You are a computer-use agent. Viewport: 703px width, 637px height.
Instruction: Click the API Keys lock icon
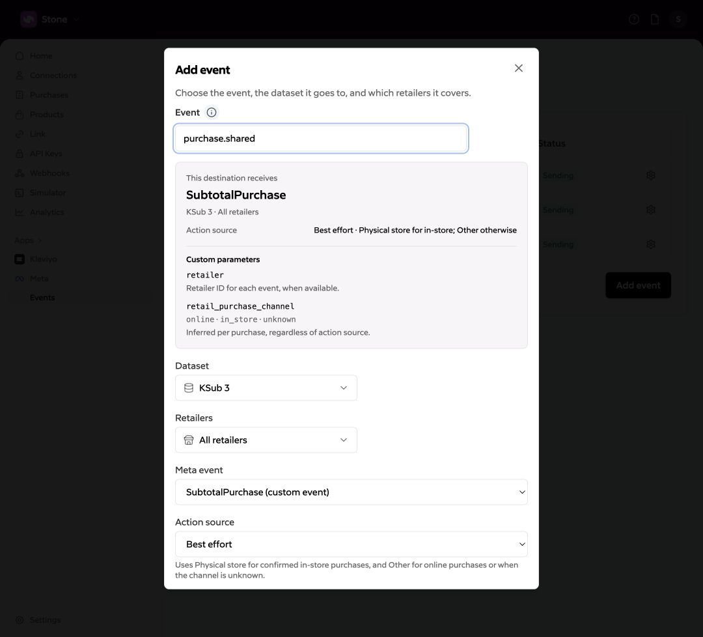20,154
